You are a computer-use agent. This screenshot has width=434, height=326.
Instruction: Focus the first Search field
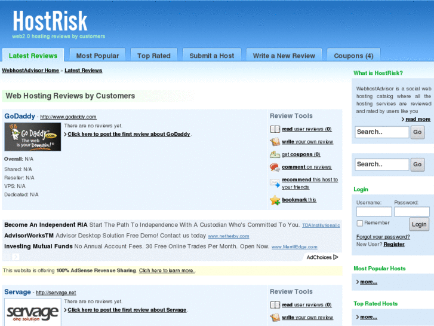pyautogui.click(x=382, y=132)
